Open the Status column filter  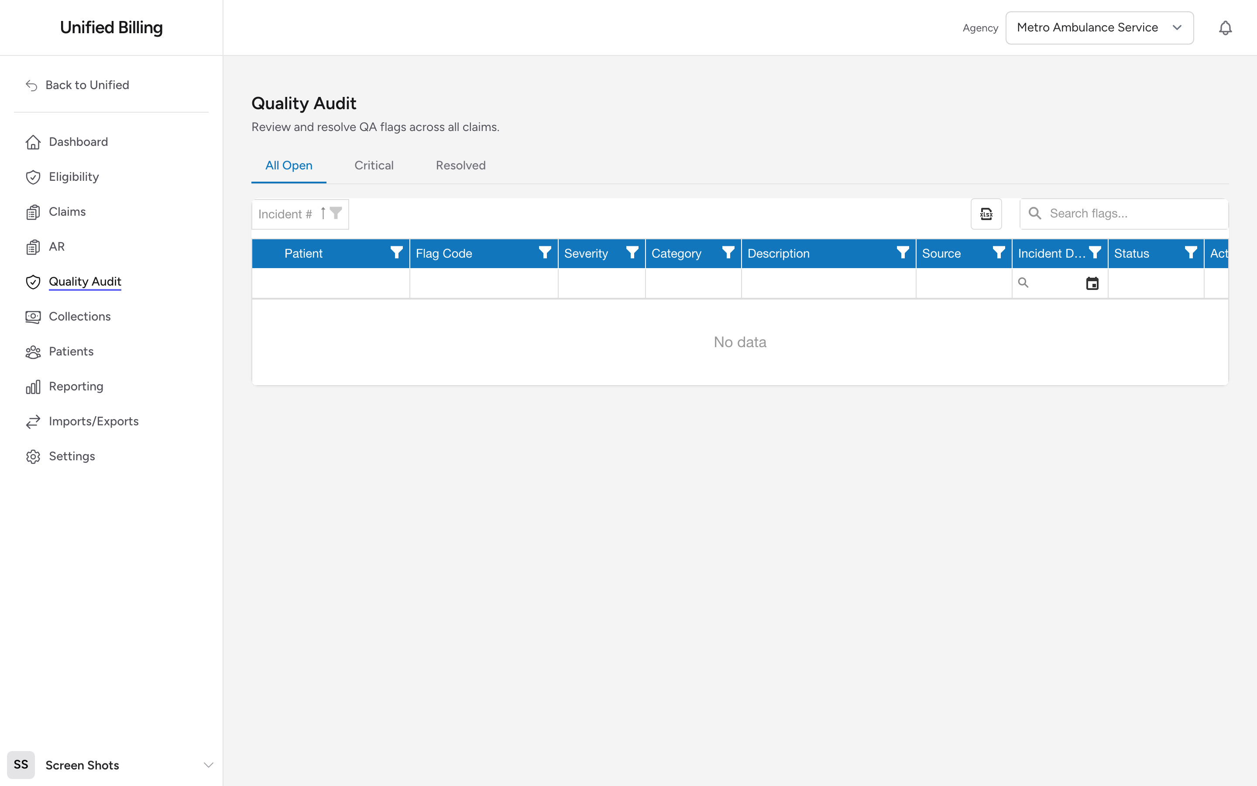(x=1191, y=253)
